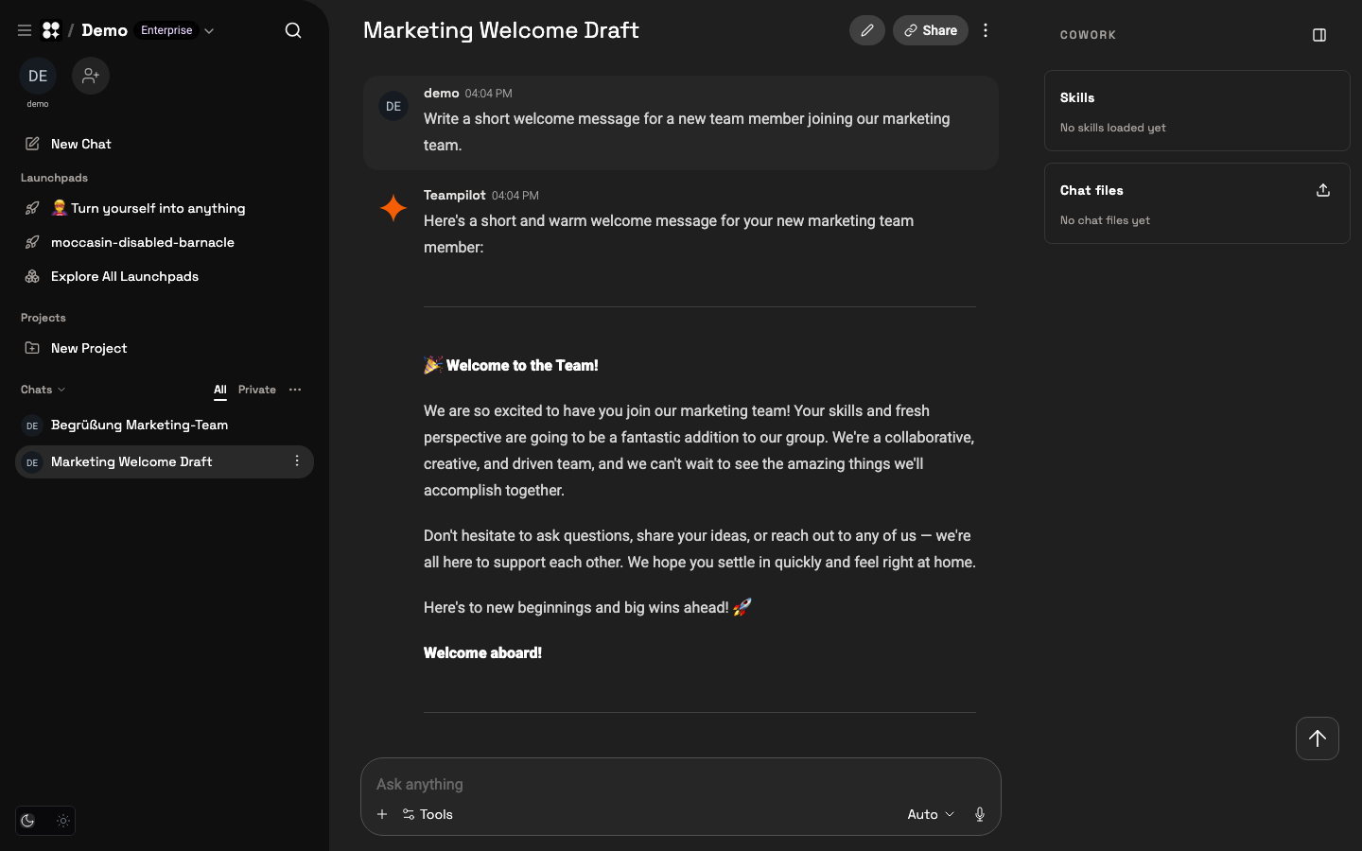1362x851 pixels.
Task: Click the Chat files heading
Action: [1091, 190]
